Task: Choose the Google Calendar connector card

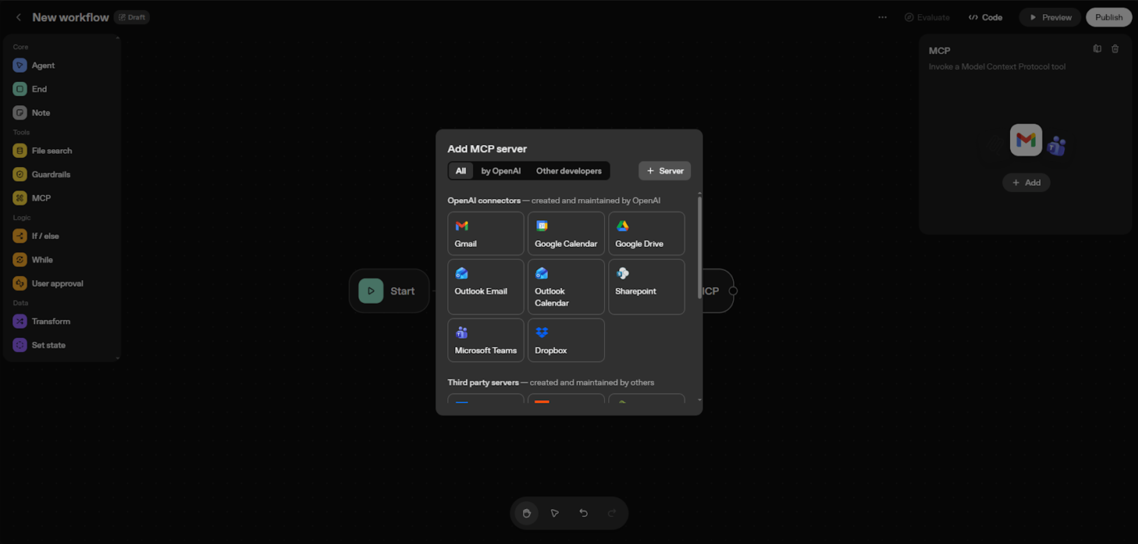Action: click(x=566, y=233)
